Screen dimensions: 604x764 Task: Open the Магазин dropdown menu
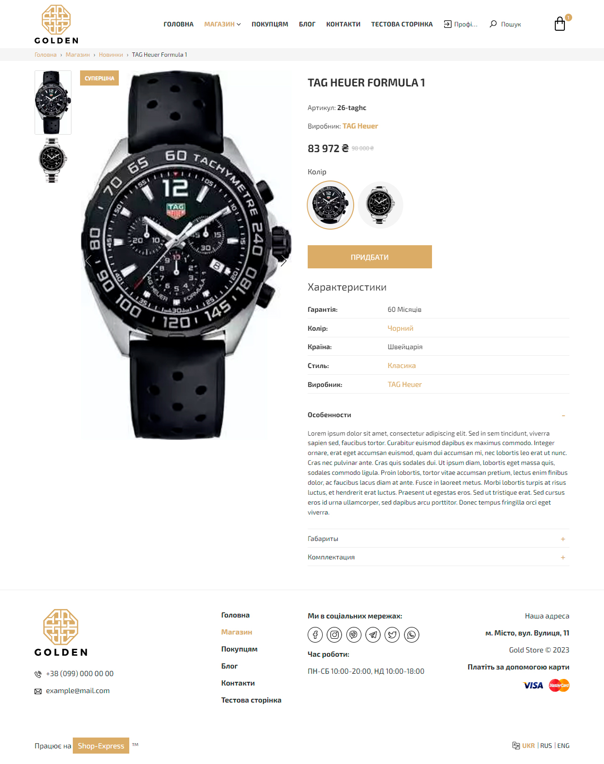222,24
